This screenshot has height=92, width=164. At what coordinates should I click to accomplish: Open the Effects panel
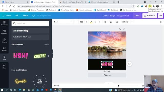[125, 22]
